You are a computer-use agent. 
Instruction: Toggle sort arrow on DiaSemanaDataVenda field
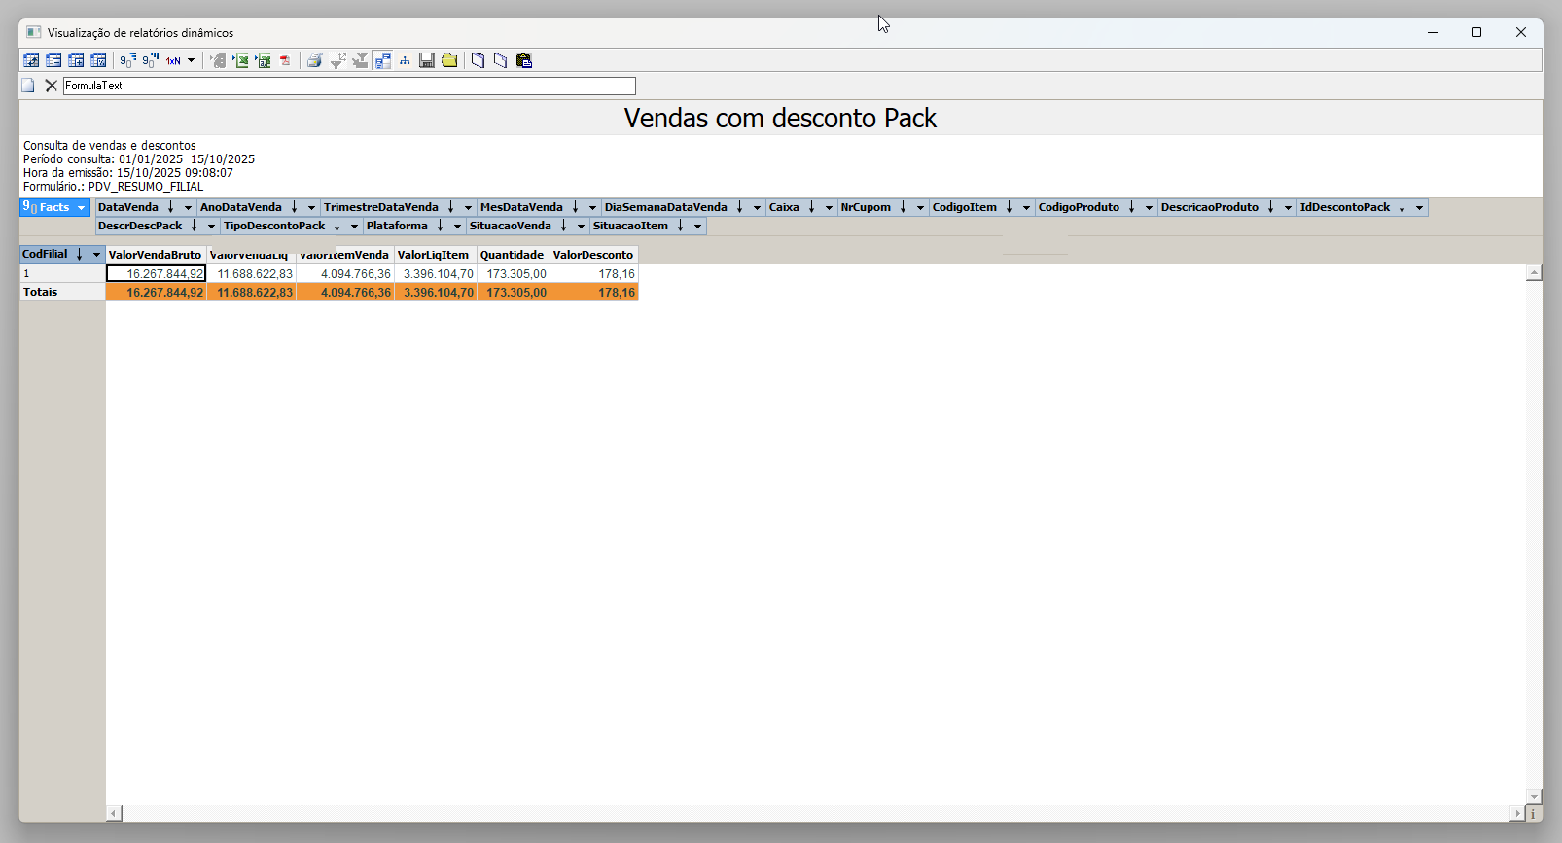(x=740, y=207)
